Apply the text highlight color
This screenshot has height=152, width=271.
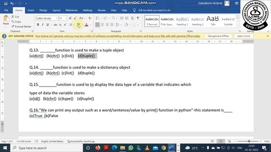pos(79,25)
